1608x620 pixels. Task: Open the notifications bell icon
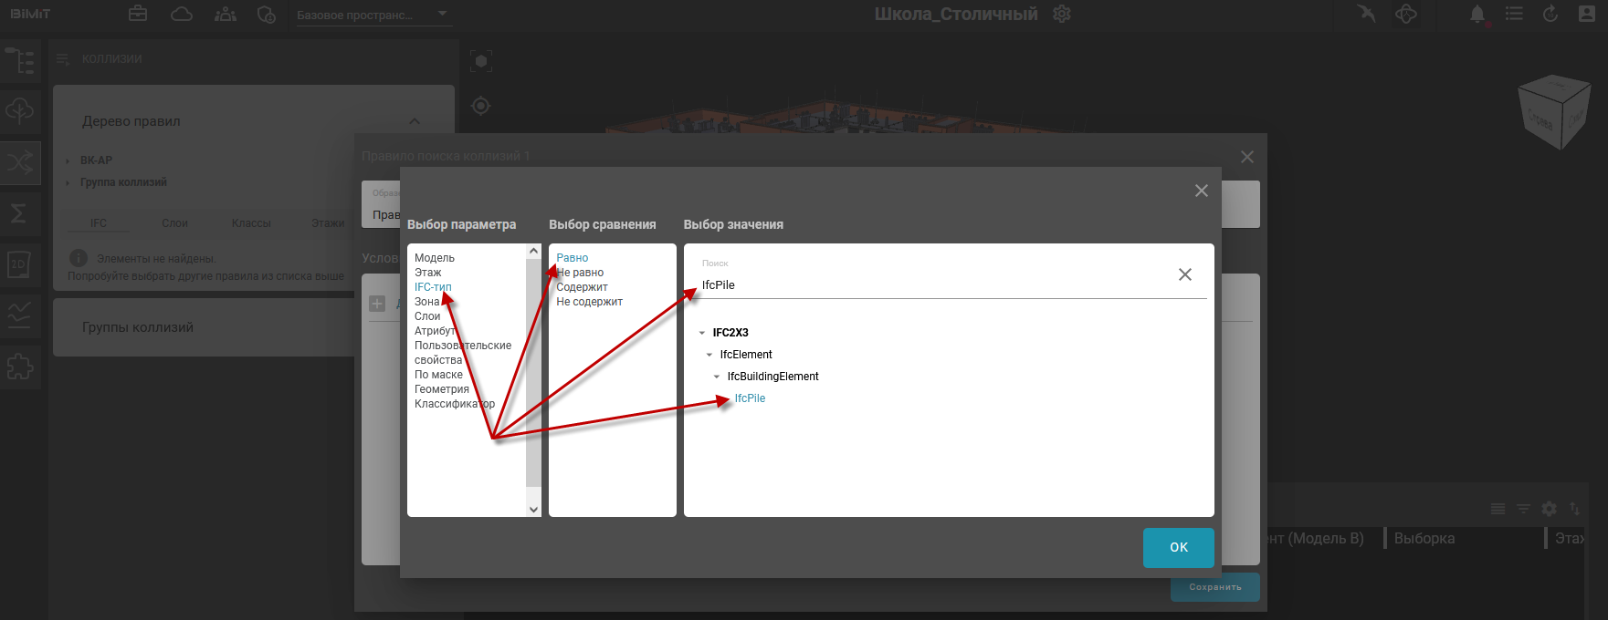[1477, 14]
